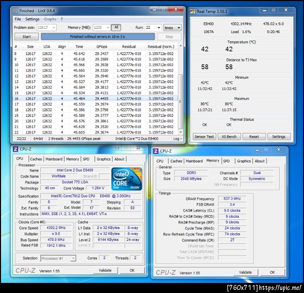Image resolution: width=304 pixels, height=293 pixels.
Task: Click the Real Temp title bar icon
Action: [193, 12]
